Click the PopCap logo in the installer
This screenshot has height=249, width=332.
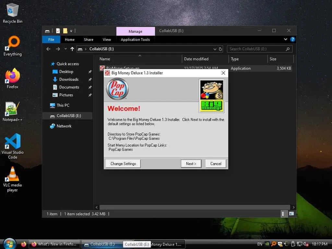coord(117,89)
